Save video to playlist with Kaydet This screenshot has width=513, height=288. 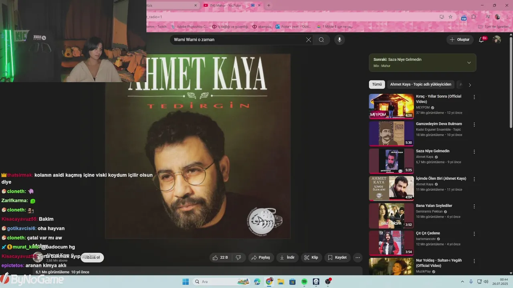[337, 258]
